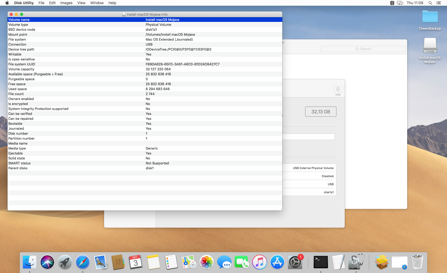Open FaceTime green camera icon
The height and width of the screenshot is (273, 447).
click(x=242, y=262)
